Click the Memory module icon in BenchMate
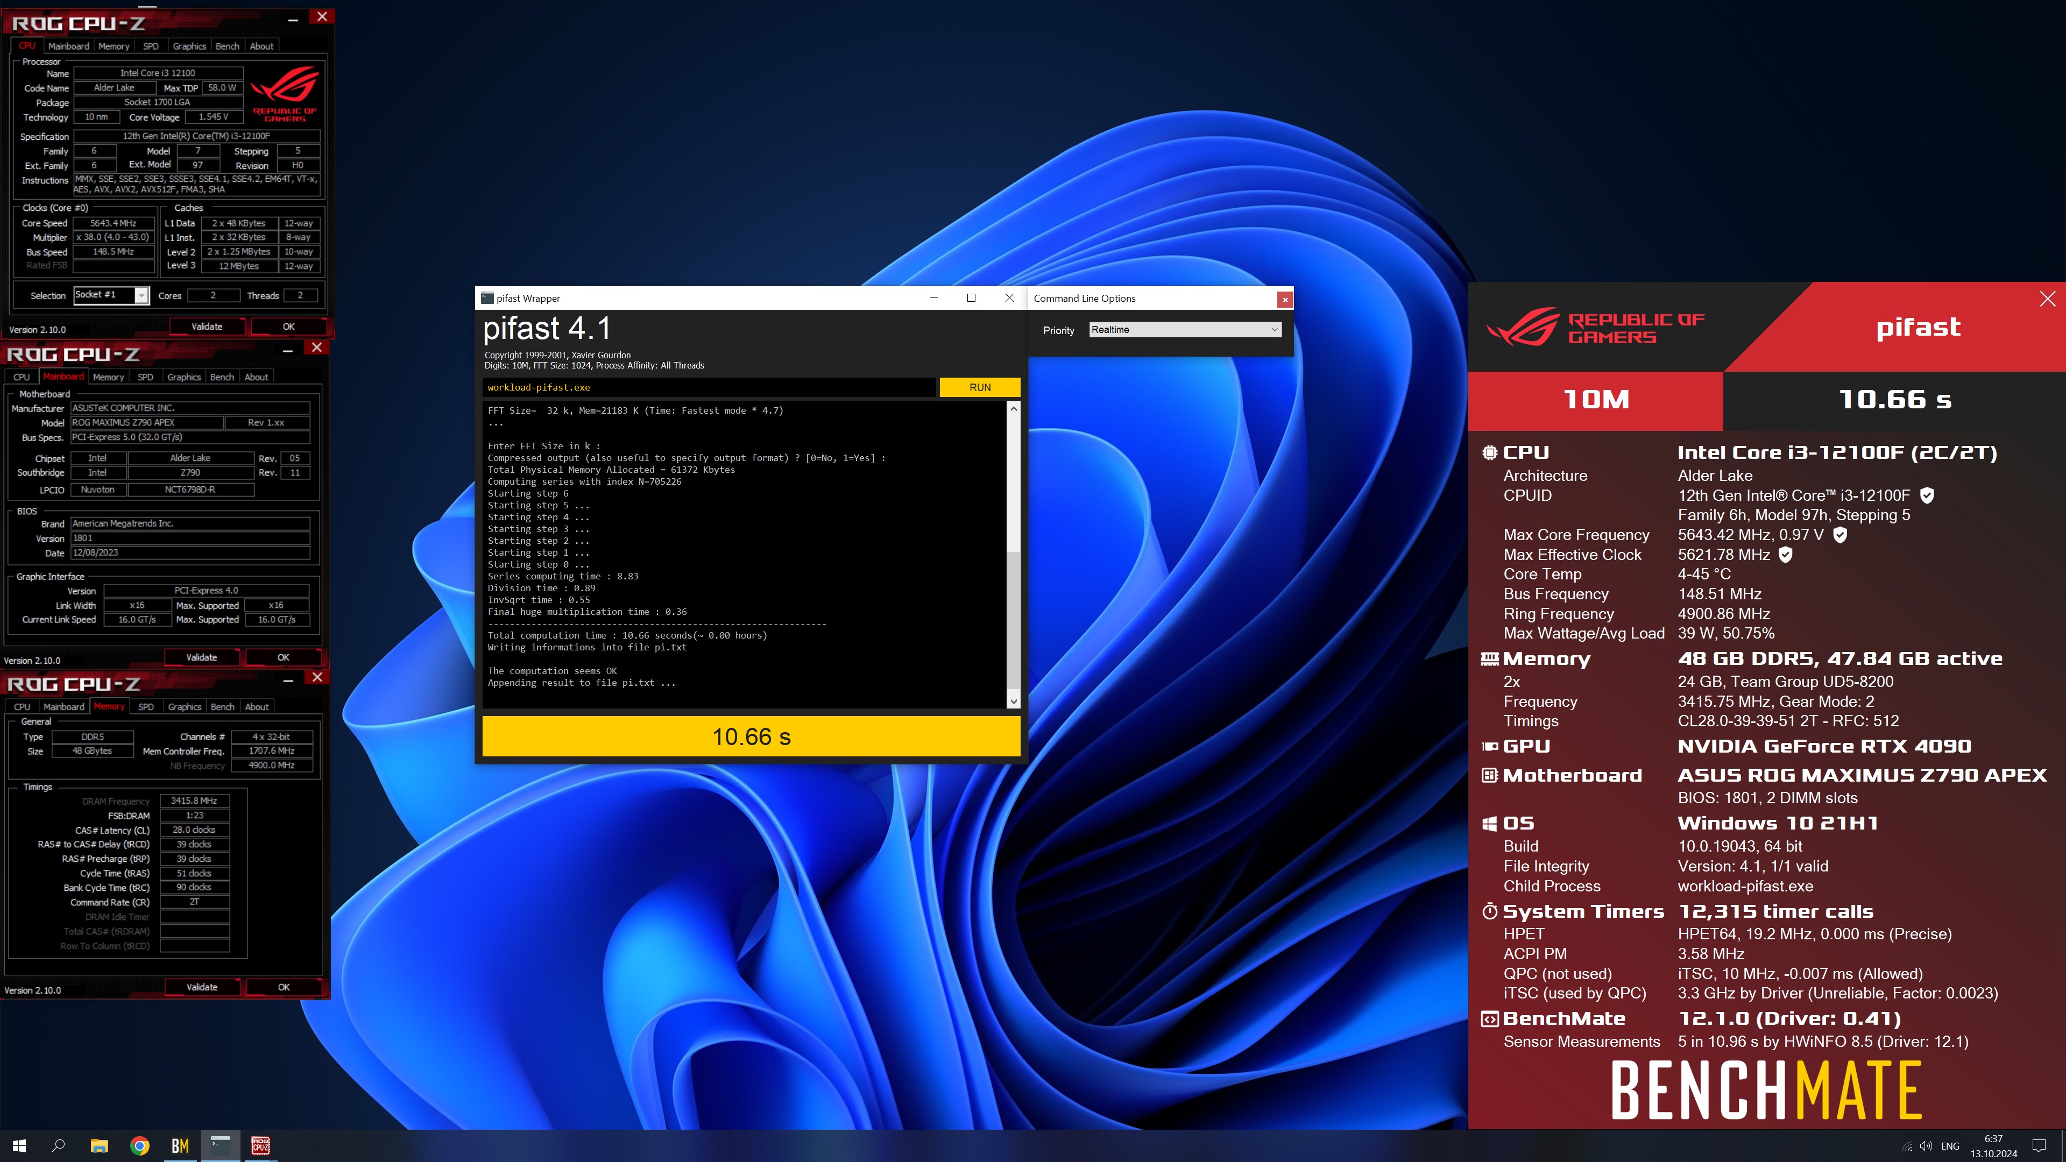2066x1162 pixels. 1489,659
